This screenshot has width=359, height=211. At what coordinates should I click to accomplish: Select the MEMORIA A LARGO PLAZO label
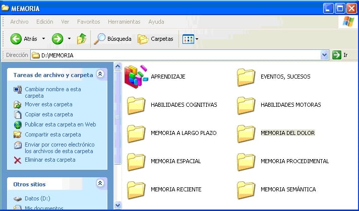click(184, 133)
